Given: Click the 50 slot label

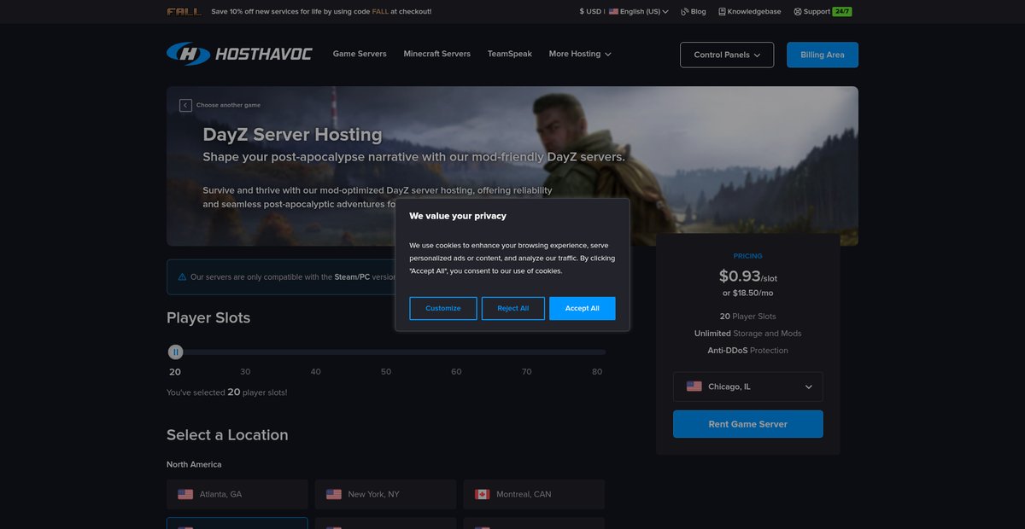Looking at the screenshot, I should 386,372.
